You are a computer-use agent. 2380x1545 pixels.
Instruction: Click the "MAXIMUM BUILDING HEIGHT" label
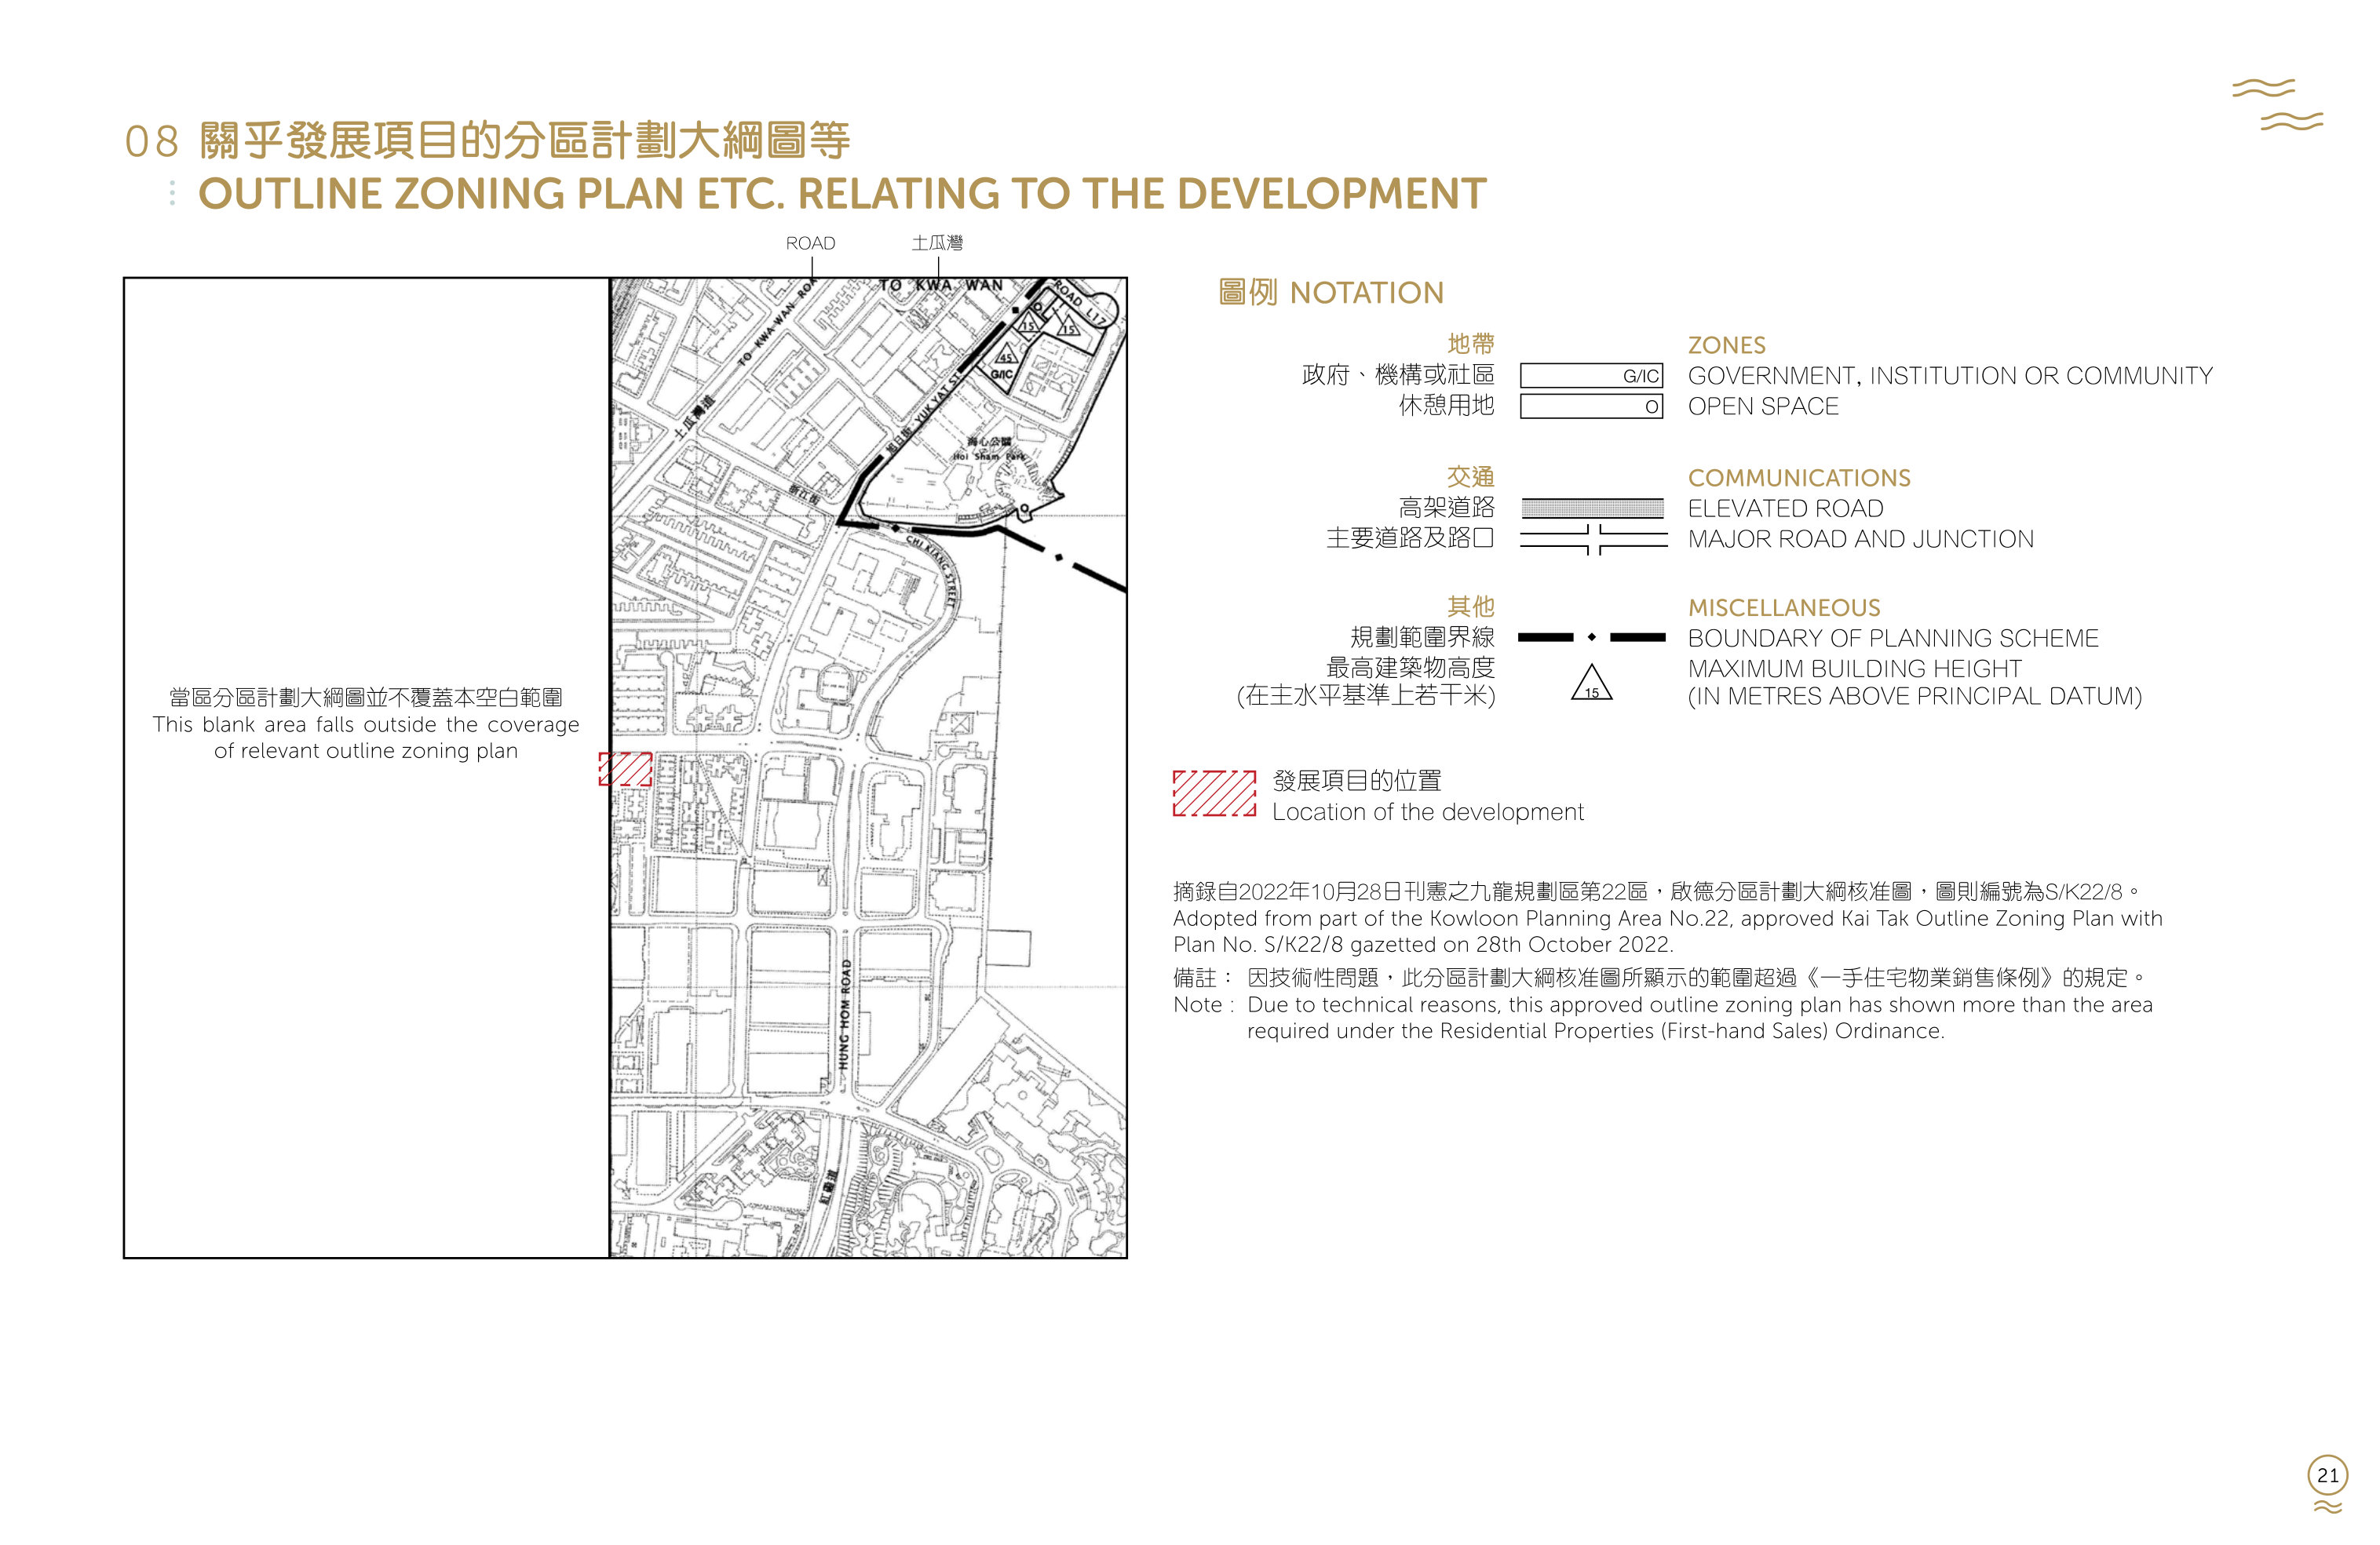(1854, 669)
